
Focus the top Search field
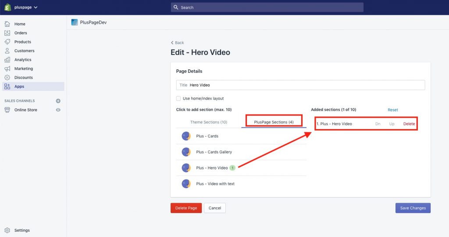[x=267, y=7]
